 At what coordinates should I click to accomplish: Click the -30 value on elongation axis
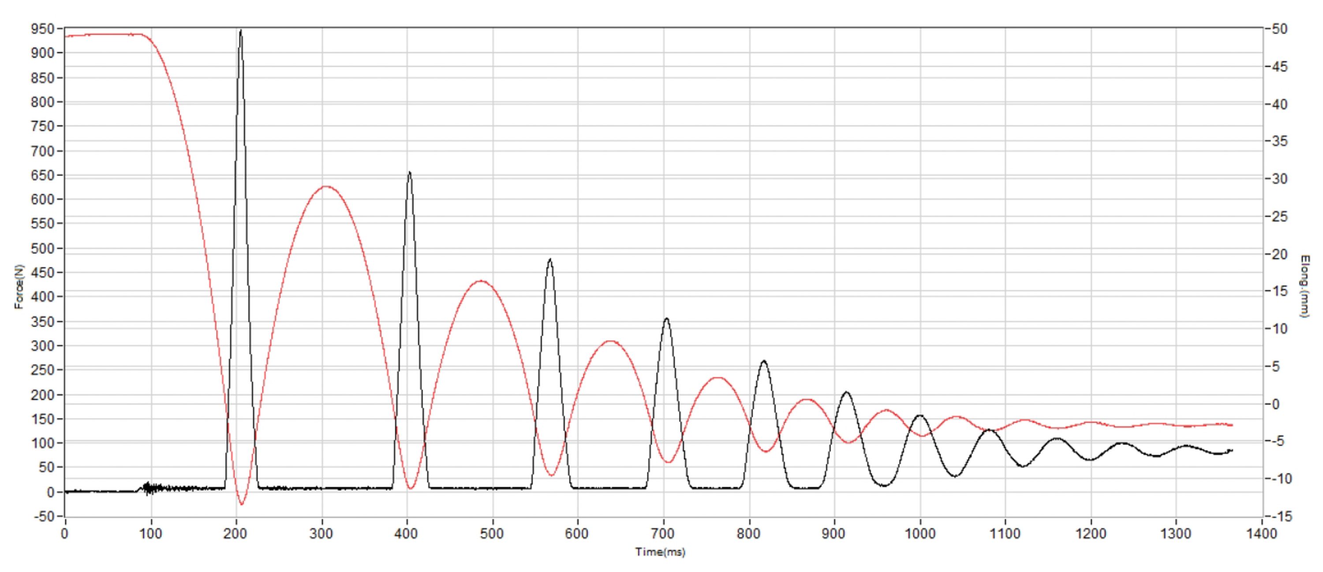[x=1280, y=179]
